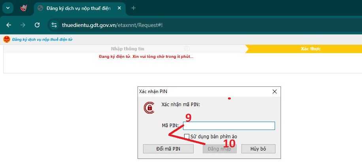Click the Đang ký điện tử waiting message
The height and width of the screenshot is (168, 362).
click(146, 57)
